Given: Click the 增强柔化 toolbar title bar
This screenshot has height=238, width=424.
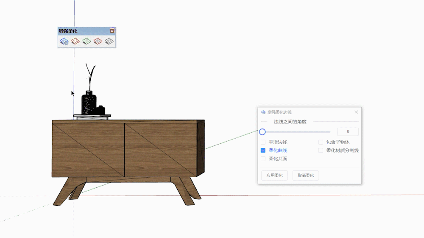Looking at the screenshot, I should tap(83, 31).
